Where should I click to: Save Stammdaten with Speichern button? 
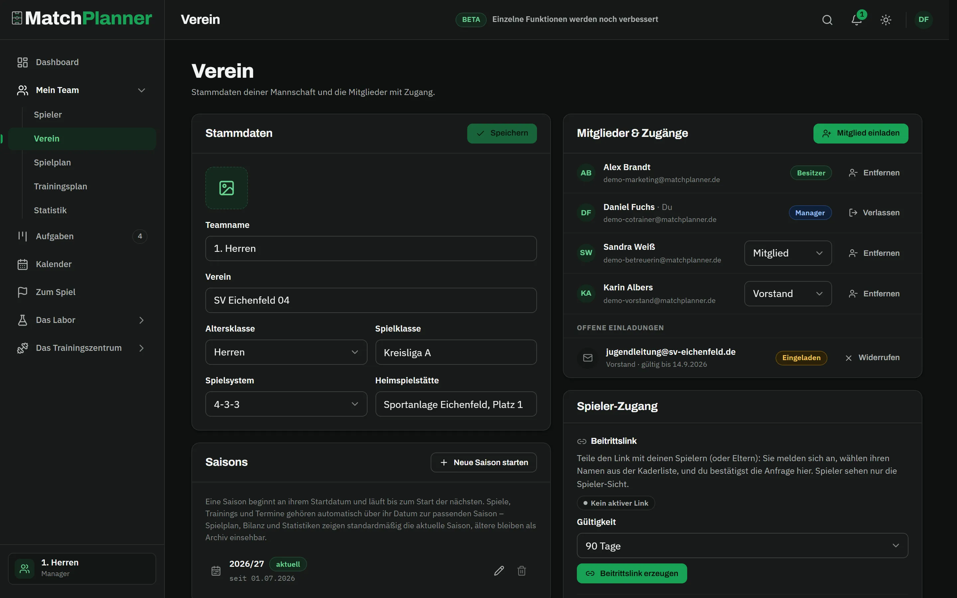502,133
